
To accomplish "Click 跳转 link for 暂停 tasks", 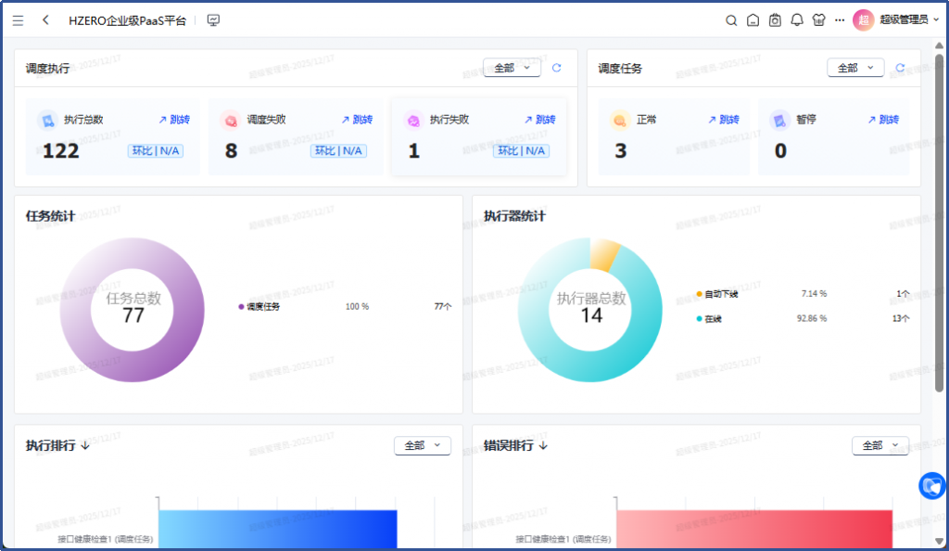I will click(883, 120).
